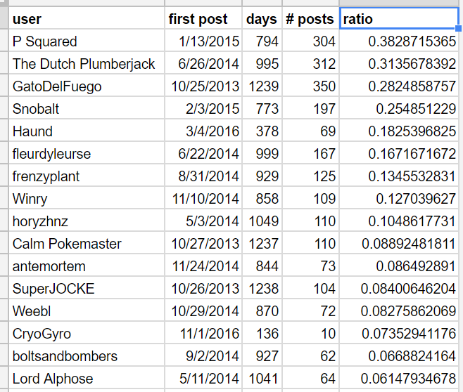This screenshot has width=463, height=392.
Task: Click the 'user' column header cell
Action: (87, 19)
